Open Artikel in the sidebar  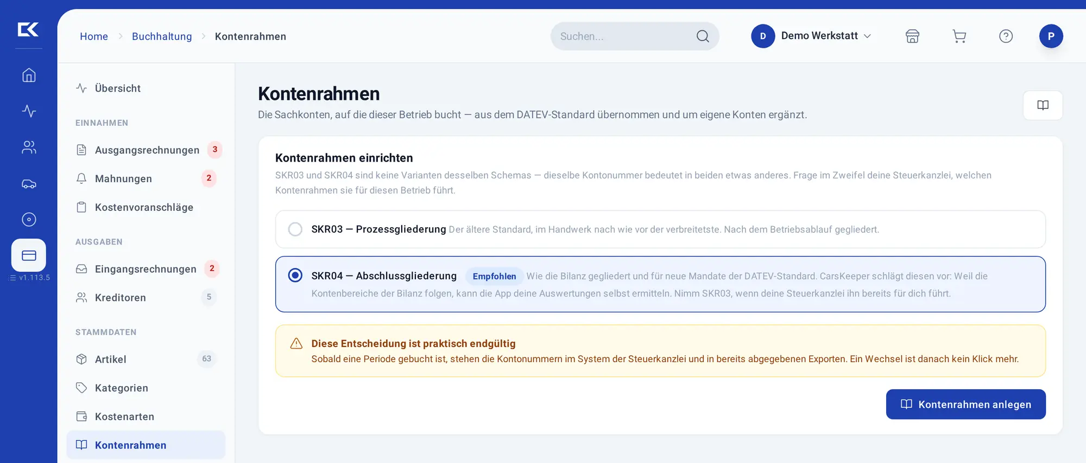click(x=146, y=359)
